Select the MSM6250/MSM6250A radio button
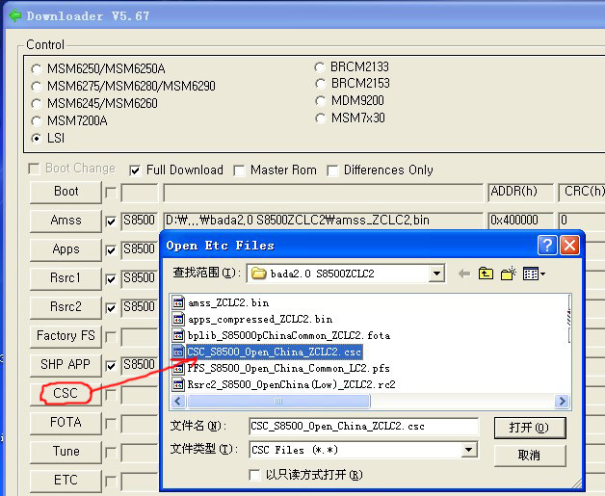The width and height of the screenshot is (605, 496). pyautogui.click(x=37, y=69)
